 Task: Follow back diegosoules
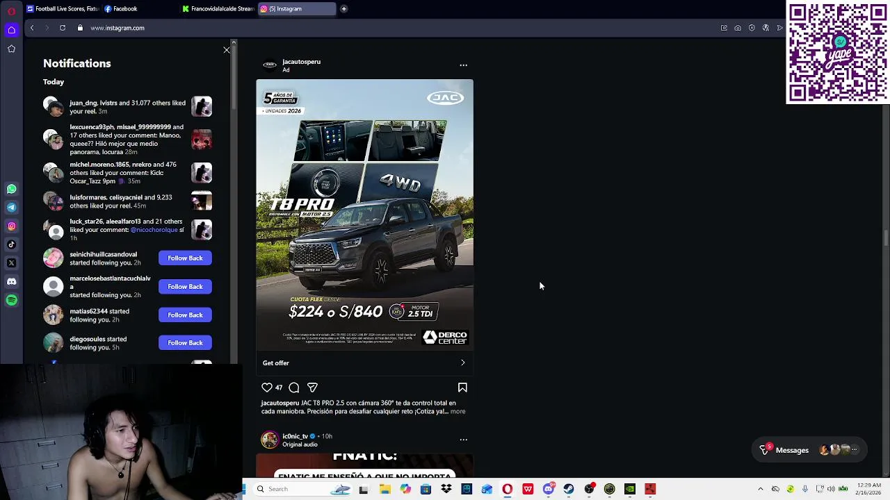coord(185,342)
